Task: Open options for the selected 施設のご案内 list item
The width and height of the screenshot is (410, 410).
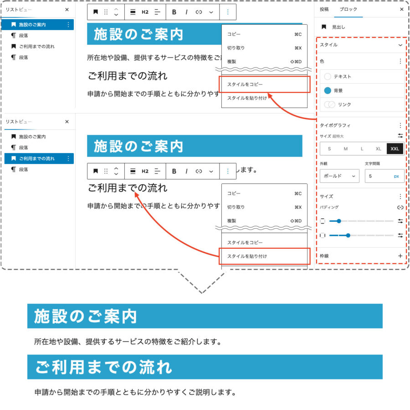Action: coord(68,25)
